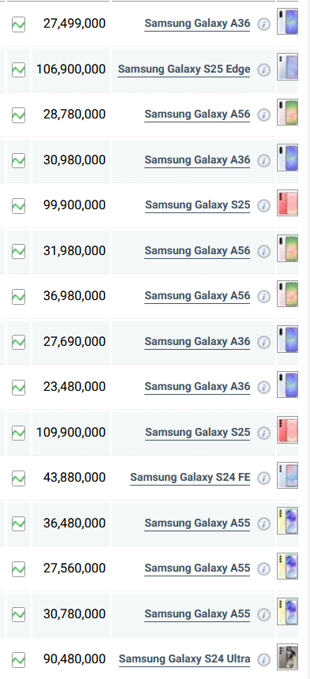The height and width of the screenshot is (679, 310).
Task: Open Galaxy S25 Edge thumbnail image
Action: [x=287, y=66]
